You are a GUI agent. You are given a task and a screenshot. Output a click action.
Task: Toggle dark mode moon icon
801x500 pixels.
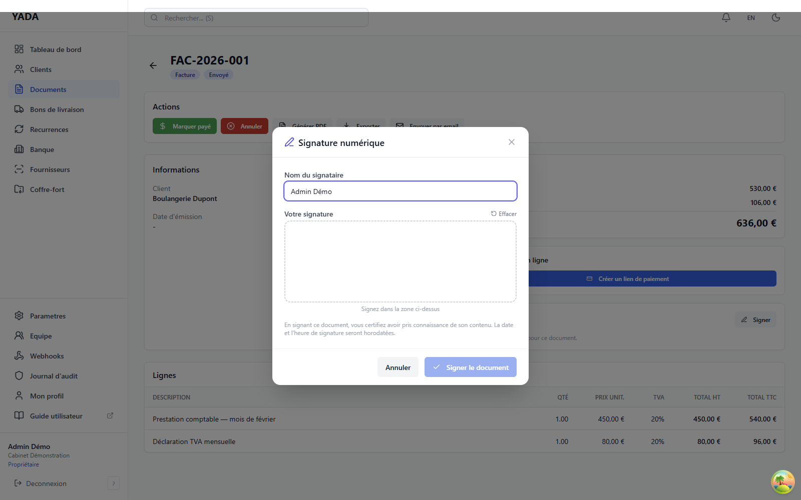[776, 17]
